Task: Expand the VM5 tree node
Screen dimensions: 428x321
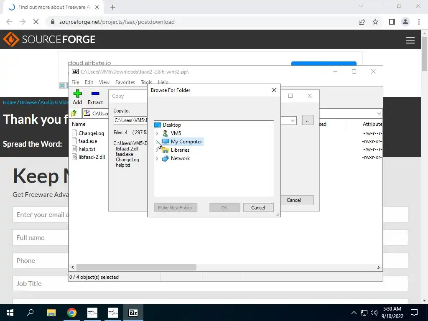Action: click(157, 133)
